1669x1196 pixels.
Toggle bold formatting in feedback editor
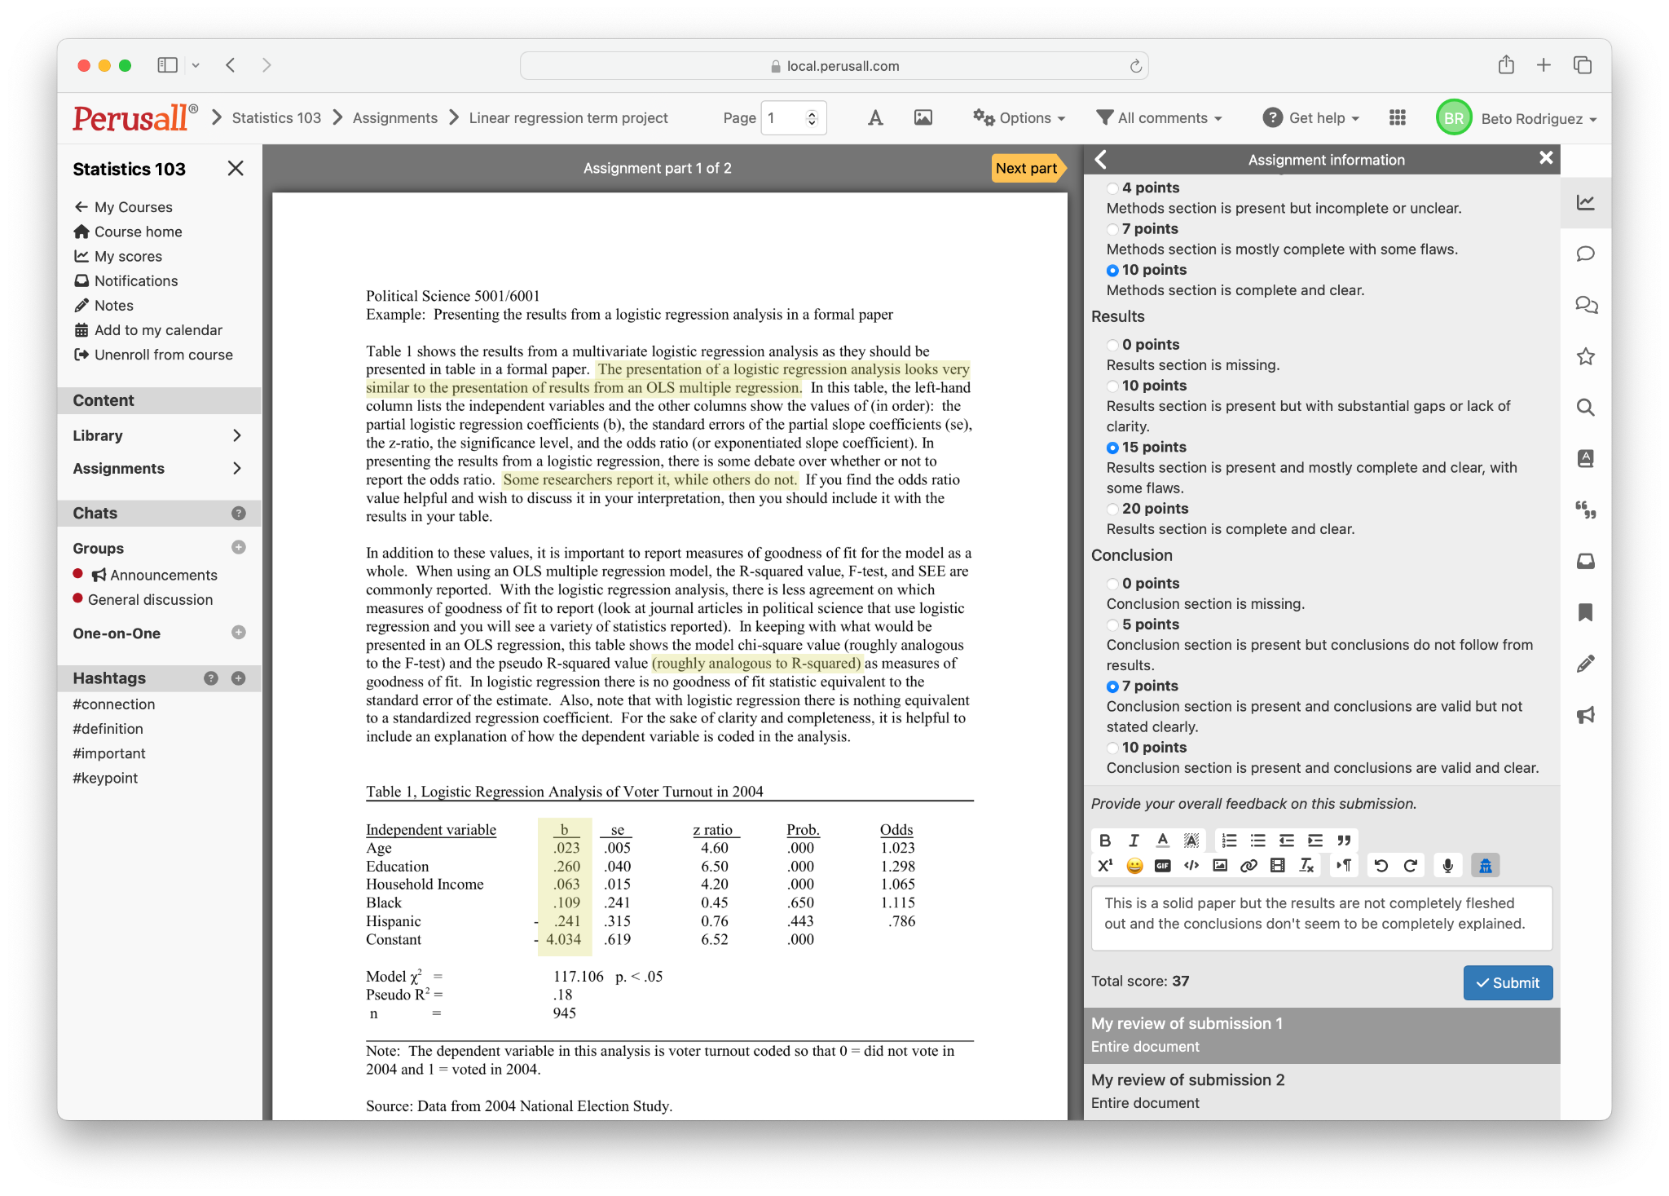pos(1105,840)
